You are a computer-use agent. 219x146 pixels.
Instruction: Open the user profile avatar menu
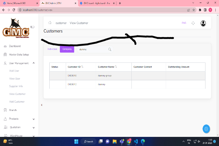(203, 23)
